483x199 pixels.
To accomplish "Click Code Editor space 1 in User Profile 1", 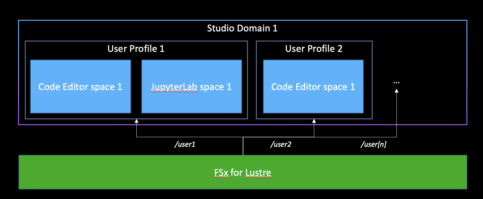I will [80, 87].
